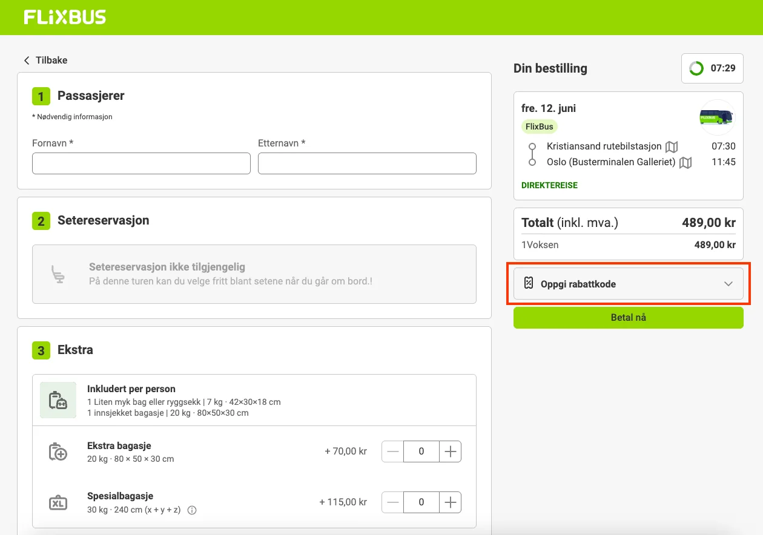Click the Spesialbagasje XL icon
The image size is (763, 535).
tap(58, 502)
